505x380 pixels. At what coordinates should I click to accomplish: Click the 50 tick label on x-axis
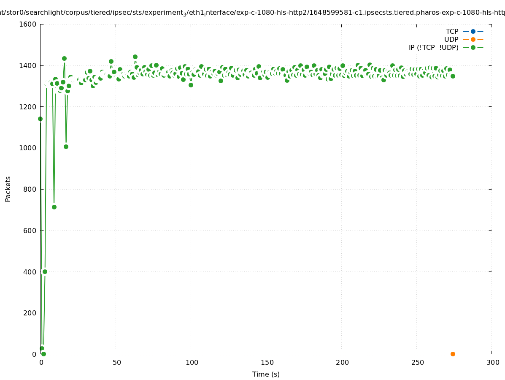117,362
